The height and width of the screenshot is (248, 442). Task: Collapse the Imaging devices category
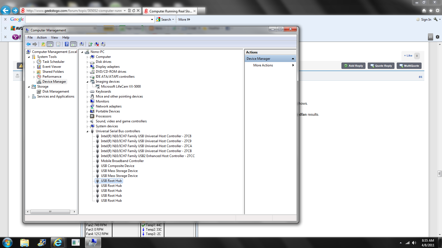click(87, 82)
